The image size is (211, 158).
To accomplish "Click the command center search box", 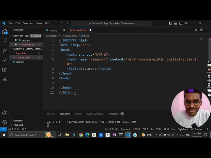I will coord(111,23).
